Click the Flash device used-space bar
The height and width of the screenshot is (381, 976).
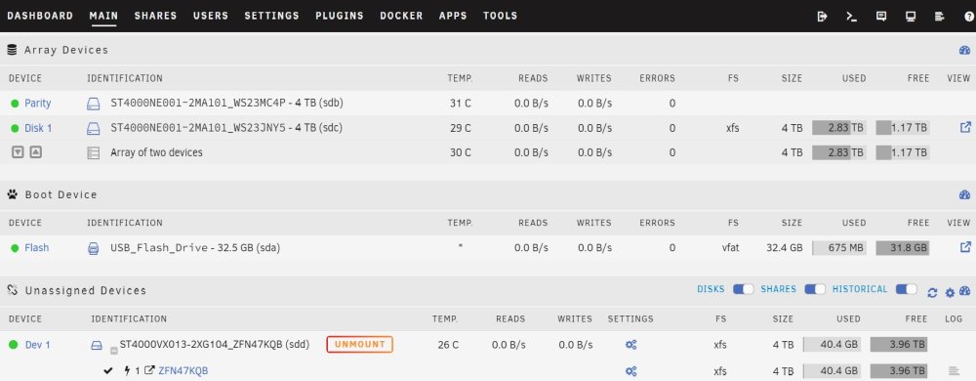[x=839, y=248]
